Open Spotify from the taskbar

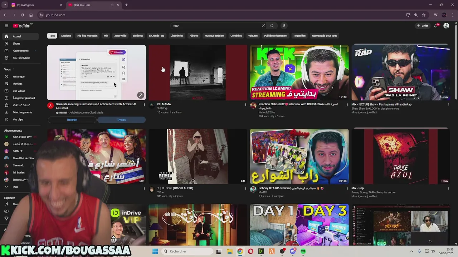pos(303,251)
